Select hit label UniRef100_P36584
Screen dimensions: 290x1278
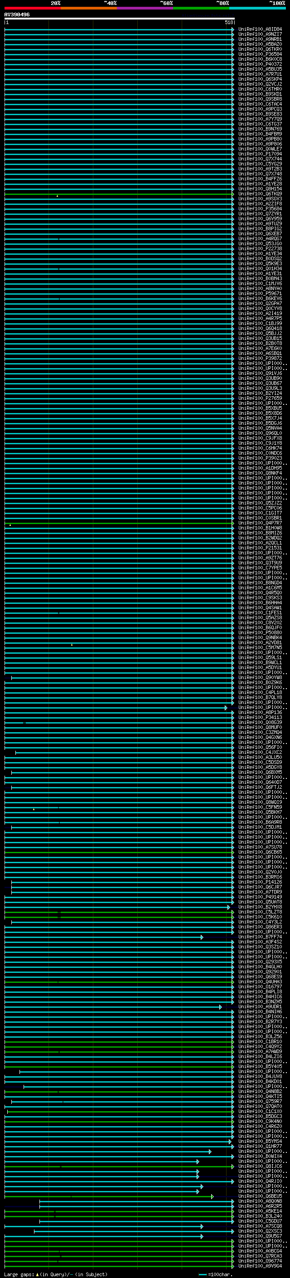260,54
